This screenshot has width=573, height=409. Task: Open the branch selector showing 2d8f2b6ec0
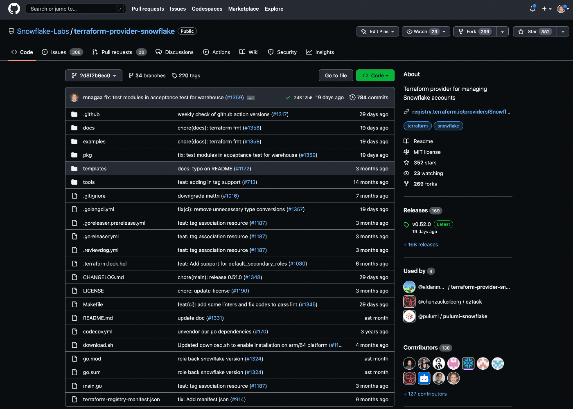(93, 75)
